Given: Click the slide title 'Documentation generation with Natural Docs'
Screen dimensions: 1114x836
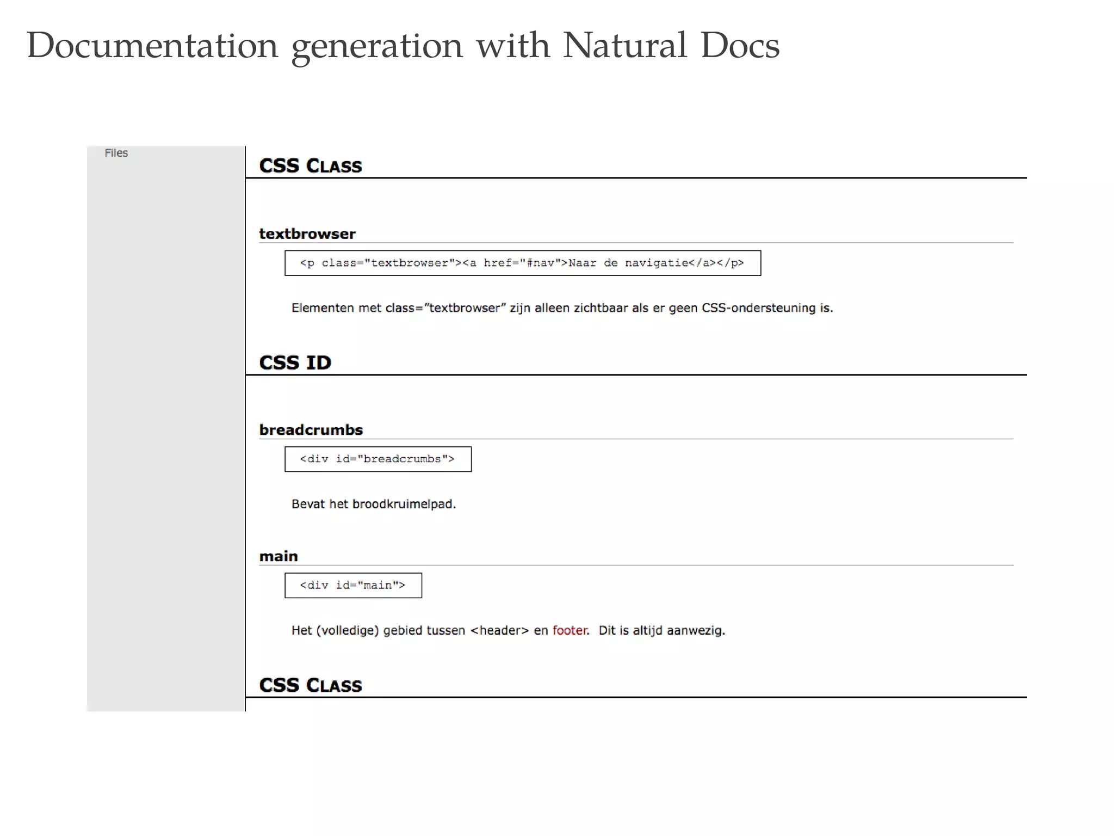Looking at the screenshot, I should pyautogui.click(x=403, y=45).
